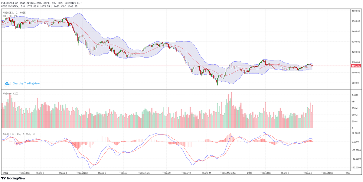Click the 900.00 price scale label

point(355,83)
